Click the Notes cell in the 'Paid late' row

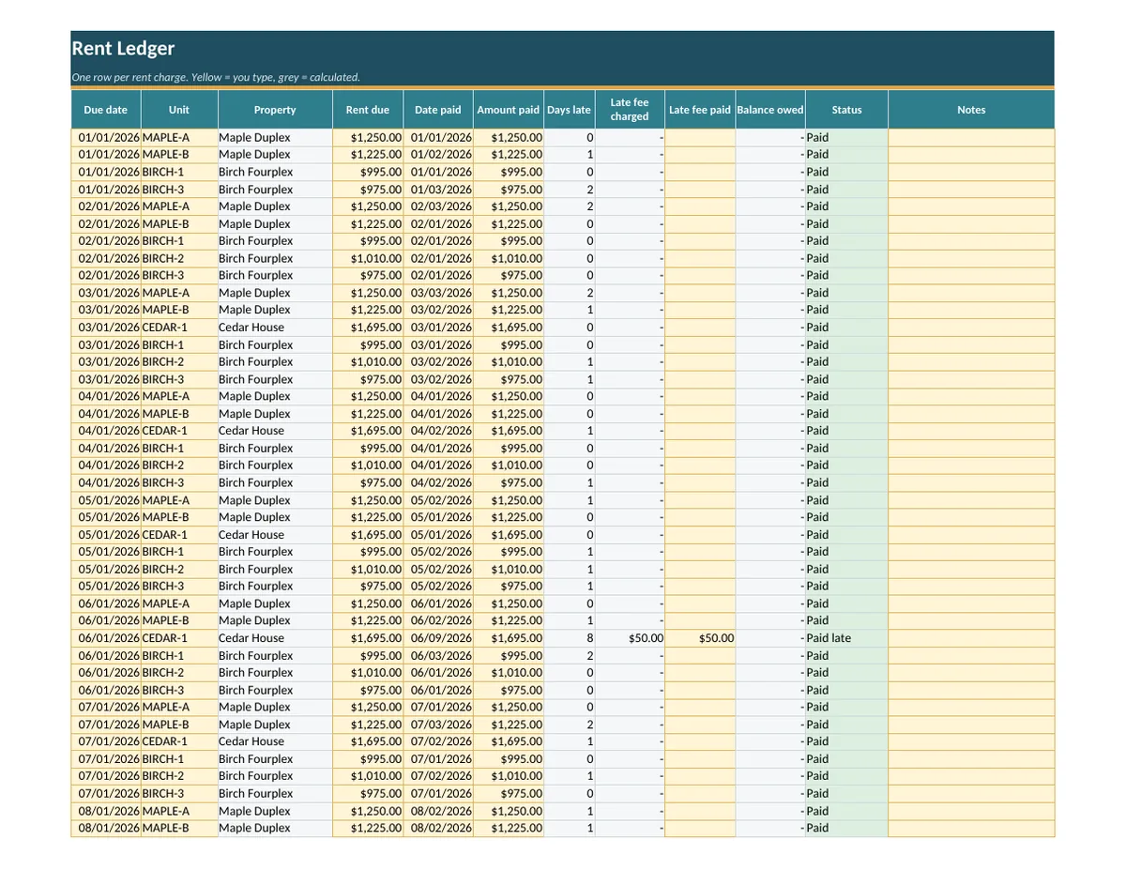click(971, 638)
